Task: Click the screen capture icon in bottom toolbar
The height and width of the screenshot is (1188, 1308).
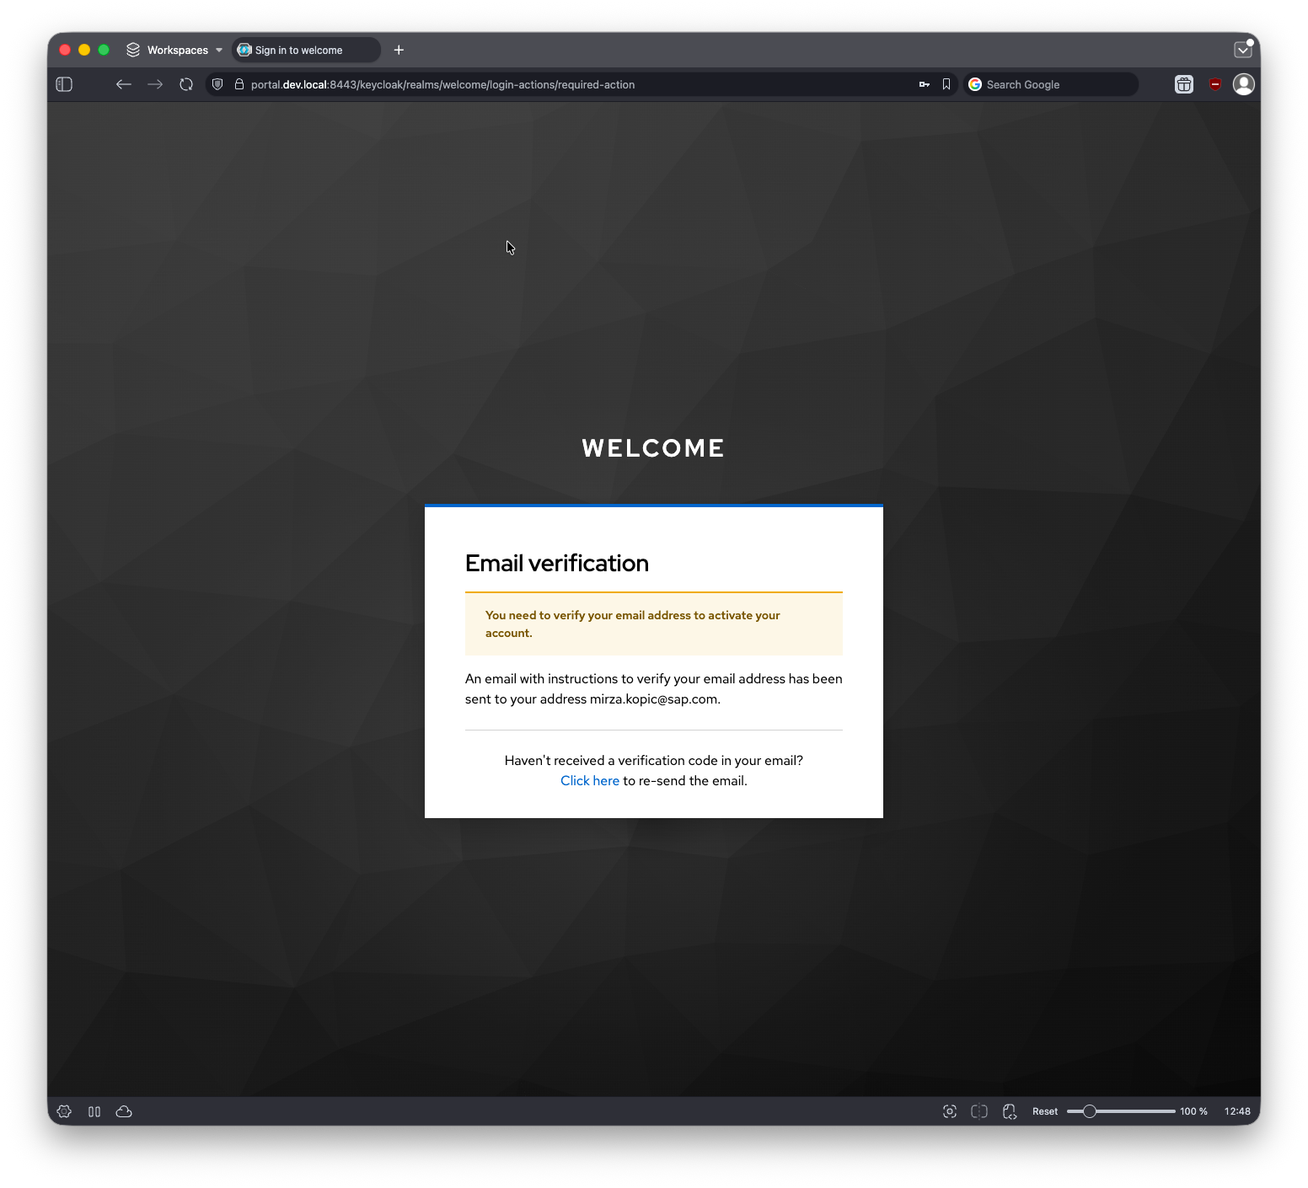Action: point(949,1111)
